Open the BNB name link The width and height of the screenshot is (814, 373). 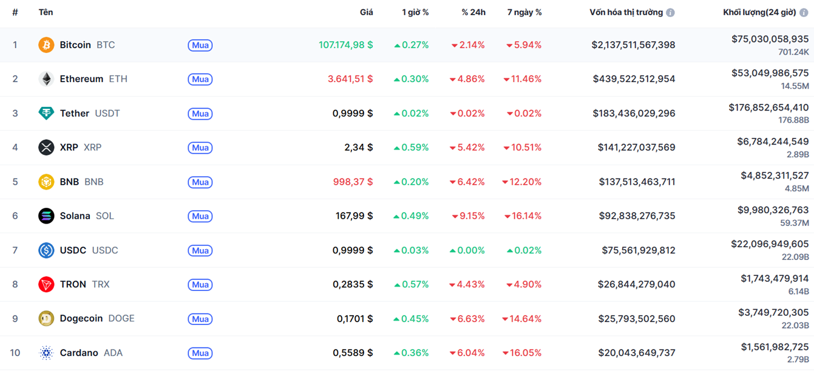81,182
